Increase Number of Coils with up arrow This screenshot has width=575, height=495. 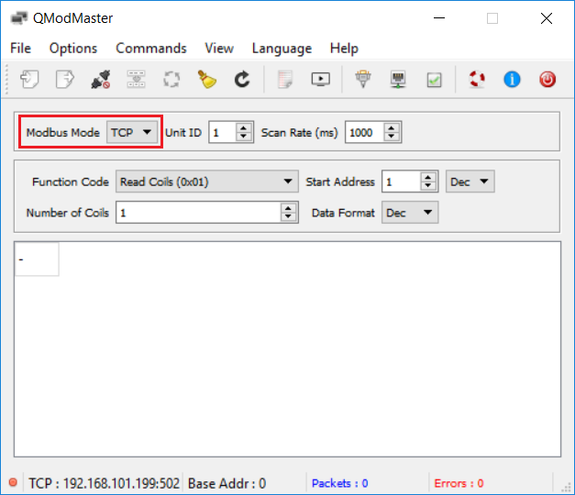tap(288, 207)
